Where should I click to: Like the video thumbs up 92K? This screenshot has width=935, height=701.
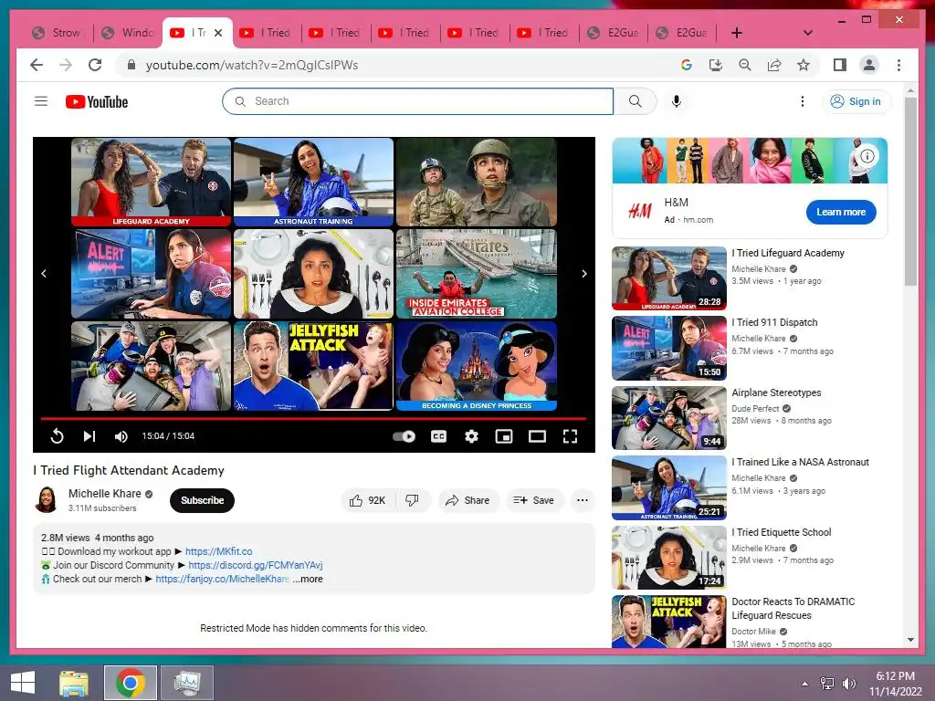[x=368, y=500]
